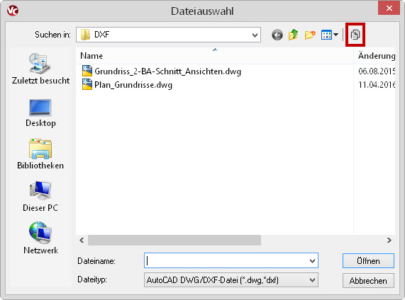The width and height of the screenshot is (405, 300).
Task: Click the red-highlighted copy documents icon
Action: coord(355,35)
